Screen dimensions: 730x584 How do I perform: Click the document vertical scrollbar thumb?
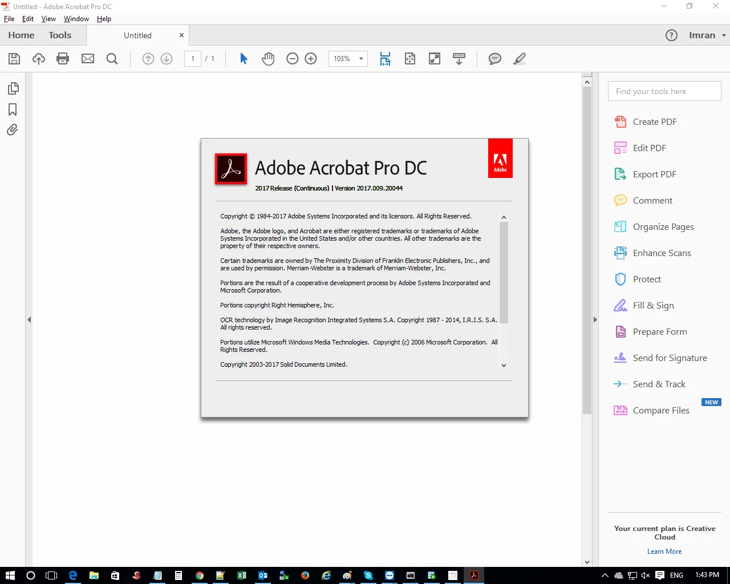point(587,250)
